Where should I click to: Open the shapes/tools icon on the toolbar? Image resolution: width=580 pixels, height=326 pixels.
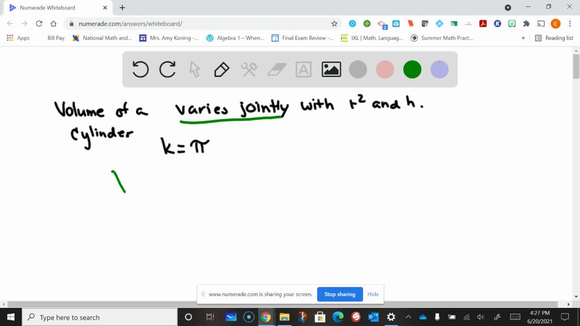pyautogui.click(x=249, y=69)
